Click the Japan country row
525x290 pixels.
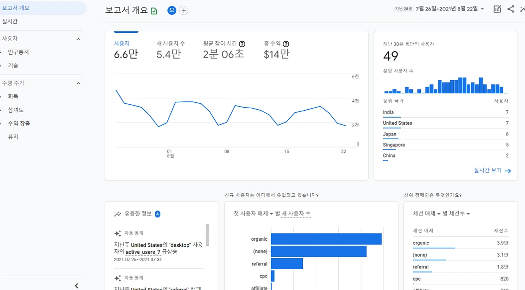tap(446, 134)
